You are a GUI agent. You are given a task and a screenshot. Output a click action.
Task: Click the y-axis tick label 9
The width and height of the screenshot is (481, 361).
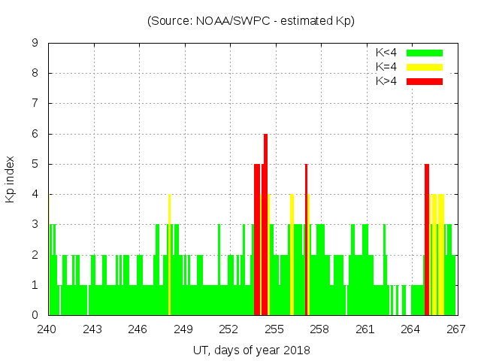(x=35, y=44)
